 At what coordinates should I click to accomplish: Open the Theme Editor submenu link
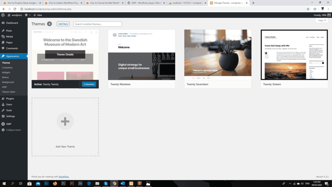coord(9,92)
